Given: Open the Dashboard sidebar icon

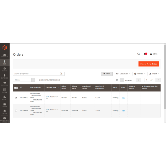Looking at the screenshot, I should click(5, 55).
